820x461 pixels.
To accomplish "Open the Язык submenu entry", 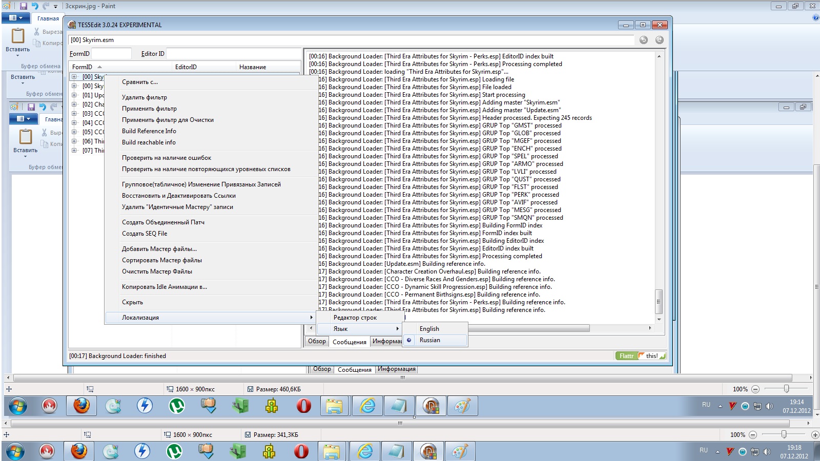I will click(360, 329).
